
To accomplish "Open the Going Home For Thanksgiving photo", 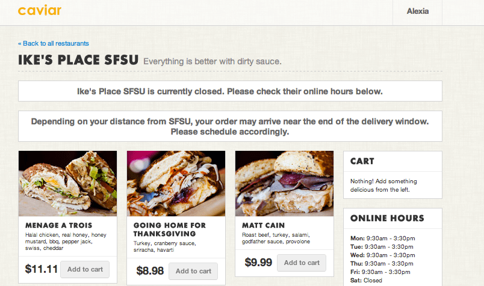I will (176, 183).
